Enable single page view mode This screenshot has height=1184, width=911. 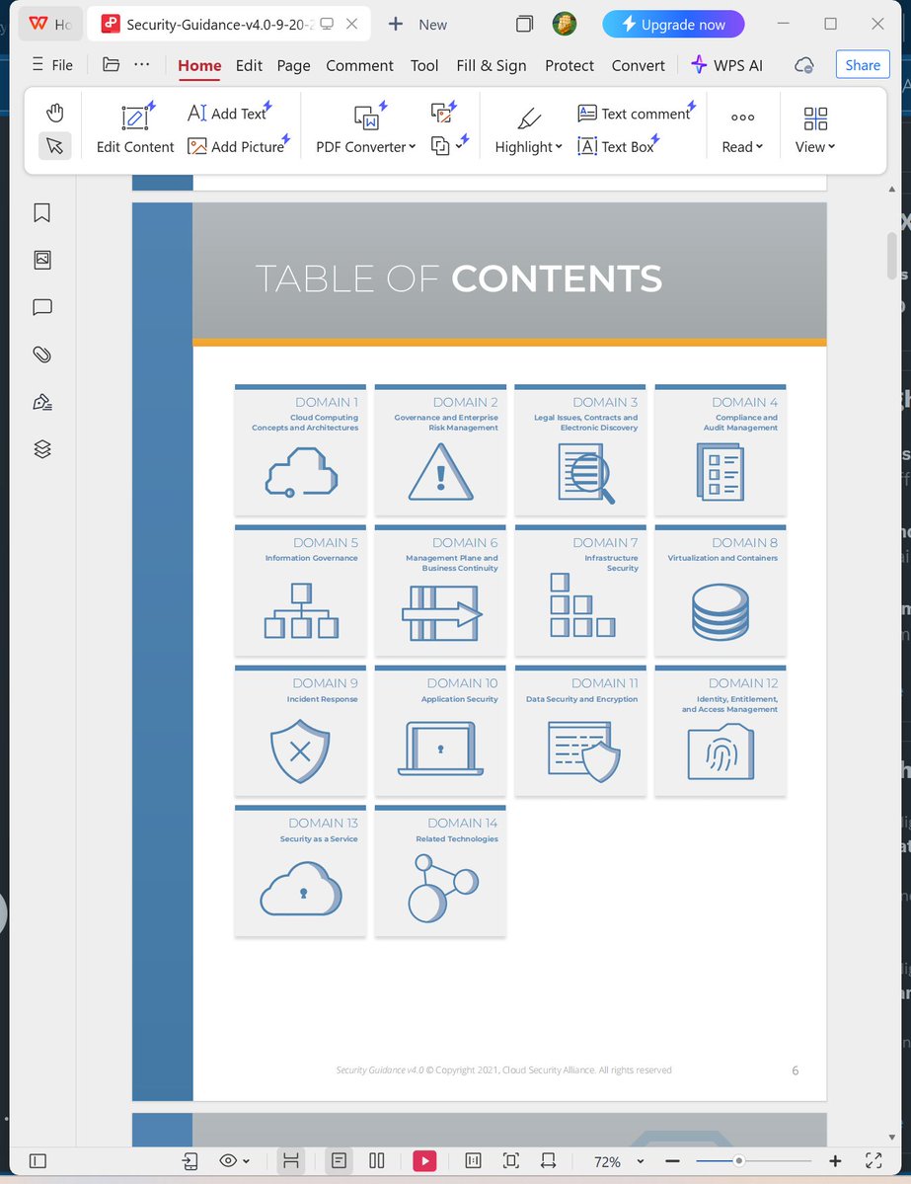339,1161
